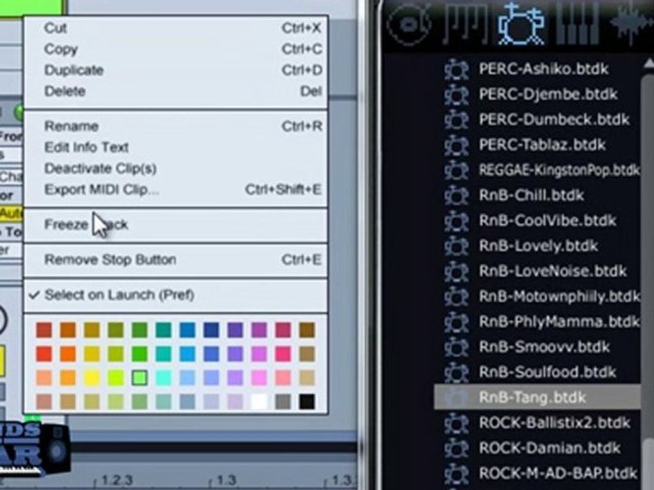654x490 pixels.
Task: Open the pads category icon
Action: (x=464, y=23)
